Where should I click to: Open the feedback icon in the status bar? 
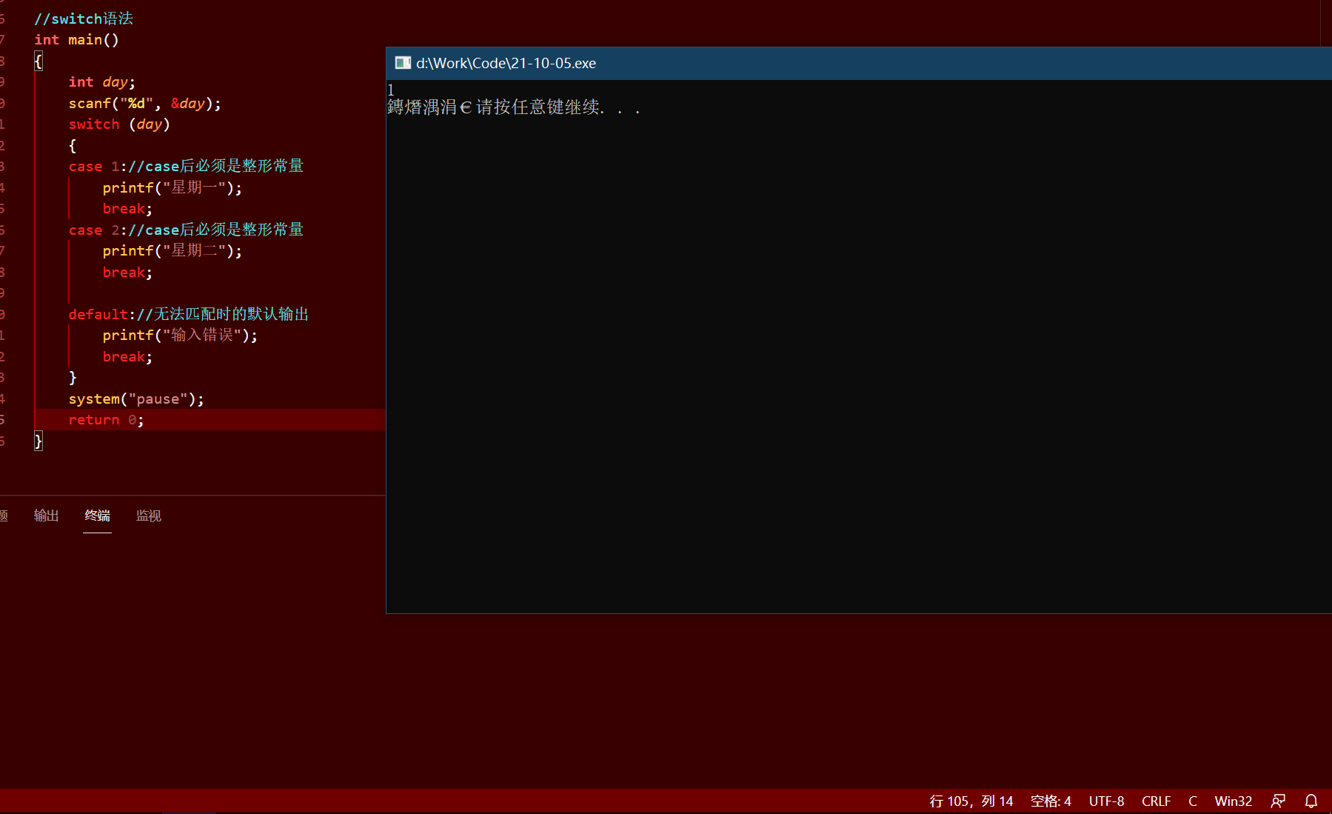1278,801
